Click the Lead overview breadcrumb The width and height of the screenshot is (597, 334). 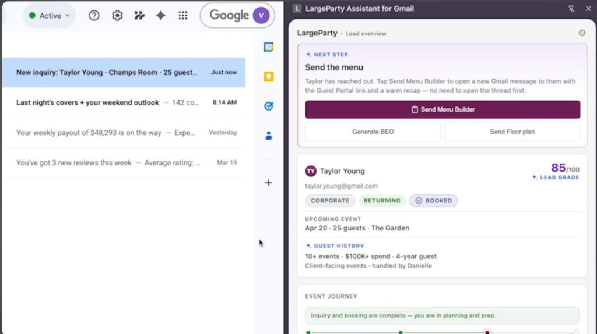[366, 34]
